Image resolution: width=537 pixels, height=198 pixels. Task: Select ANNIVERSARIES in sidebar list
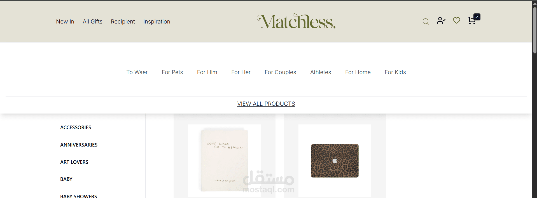click(x=79, y=145)
